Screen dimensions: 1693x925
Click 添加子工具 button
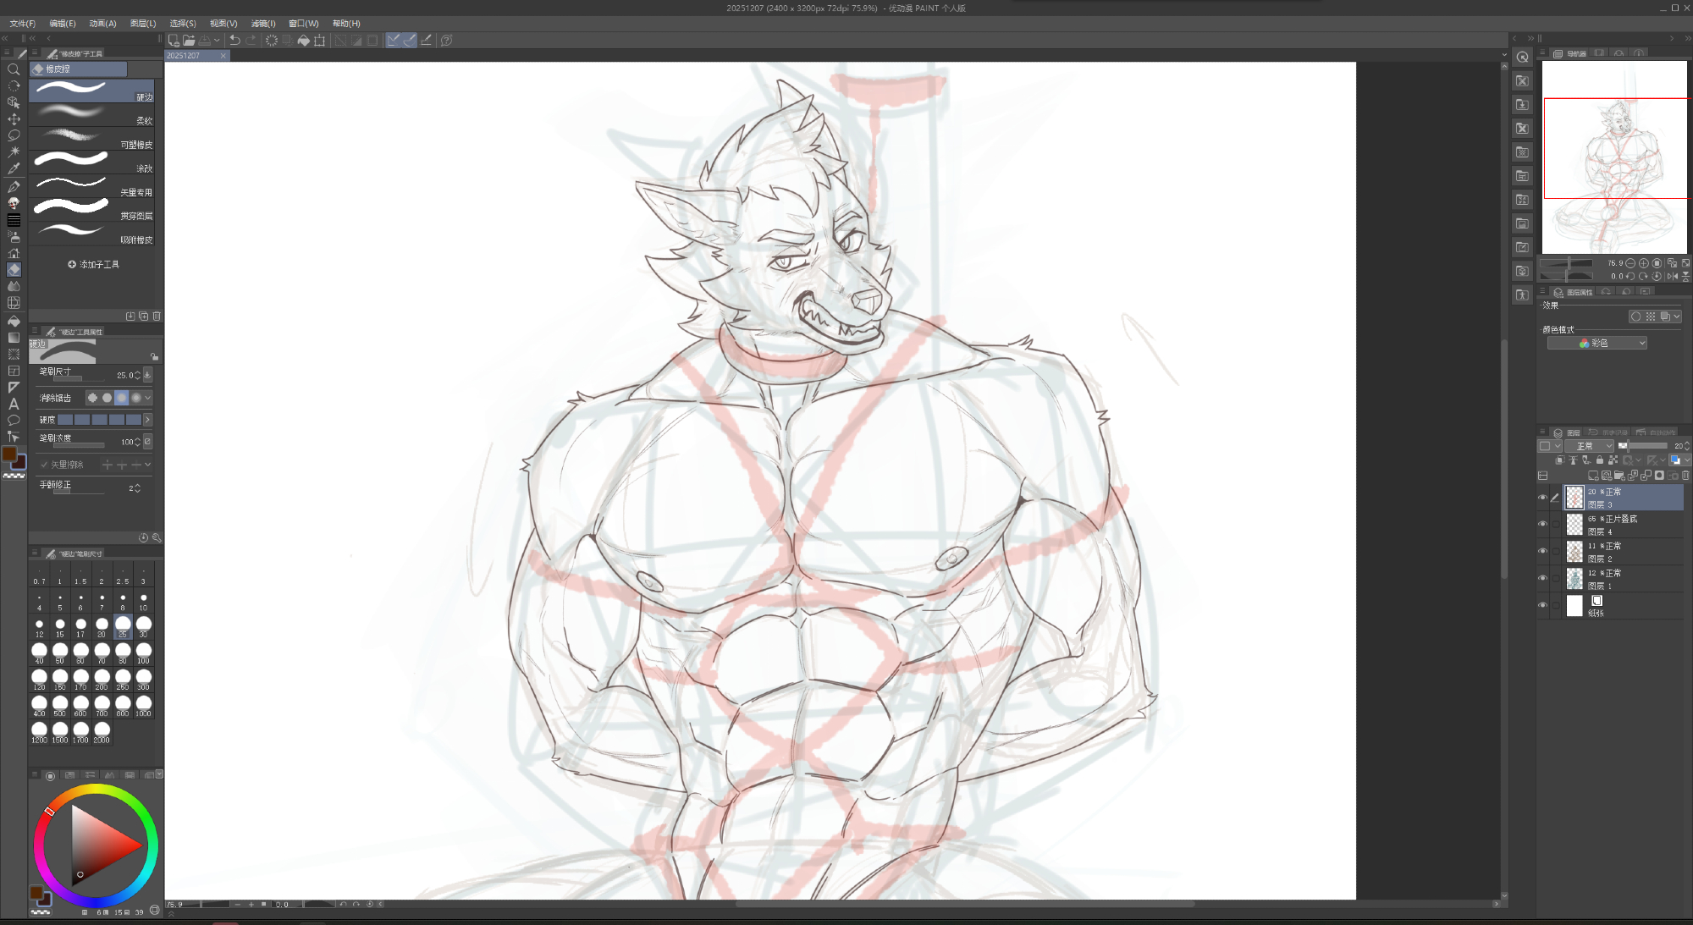(x=93, y=265)
